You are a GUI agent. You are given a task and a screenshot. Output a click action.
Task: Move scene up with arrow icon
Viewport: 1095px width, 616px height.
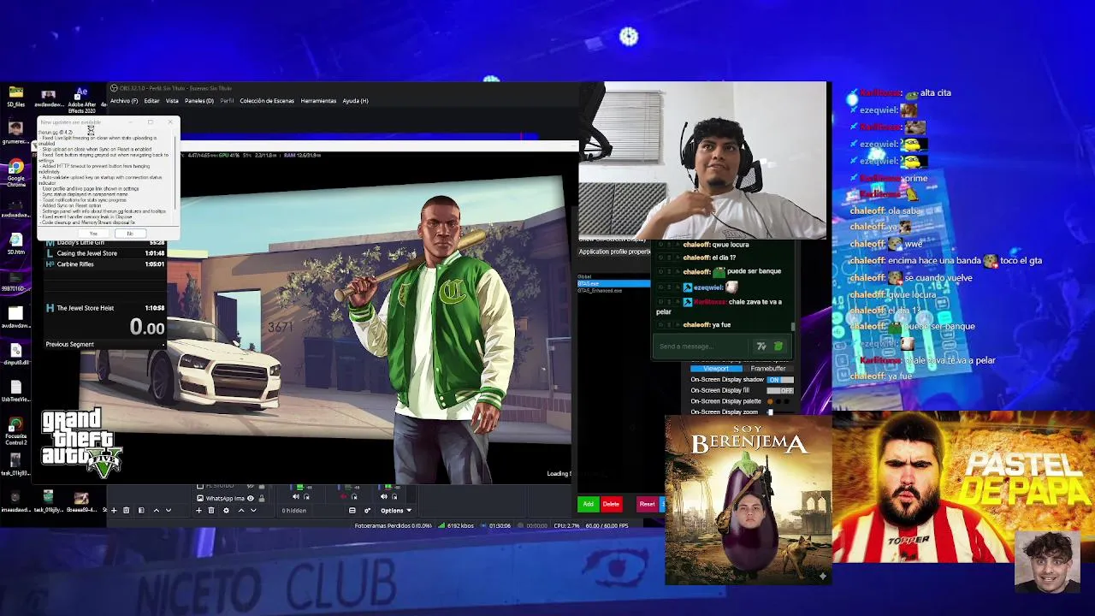click(x=156, y=511)
